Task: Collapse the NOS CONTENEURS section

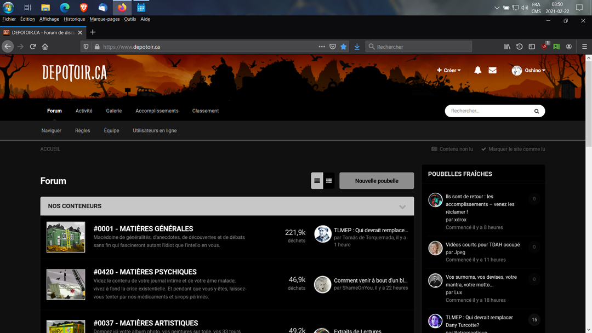Action: click(402, 206)
